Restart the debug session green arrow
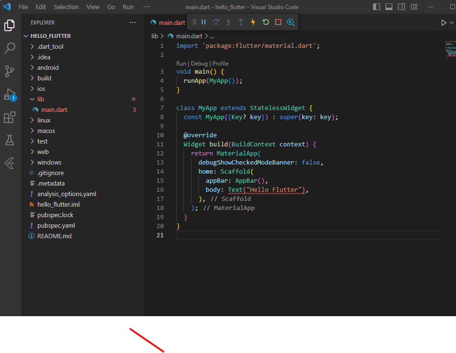 (x=265, y=22)
